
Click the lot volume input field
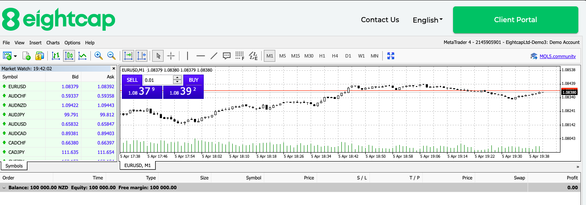[x=158, y=80]
